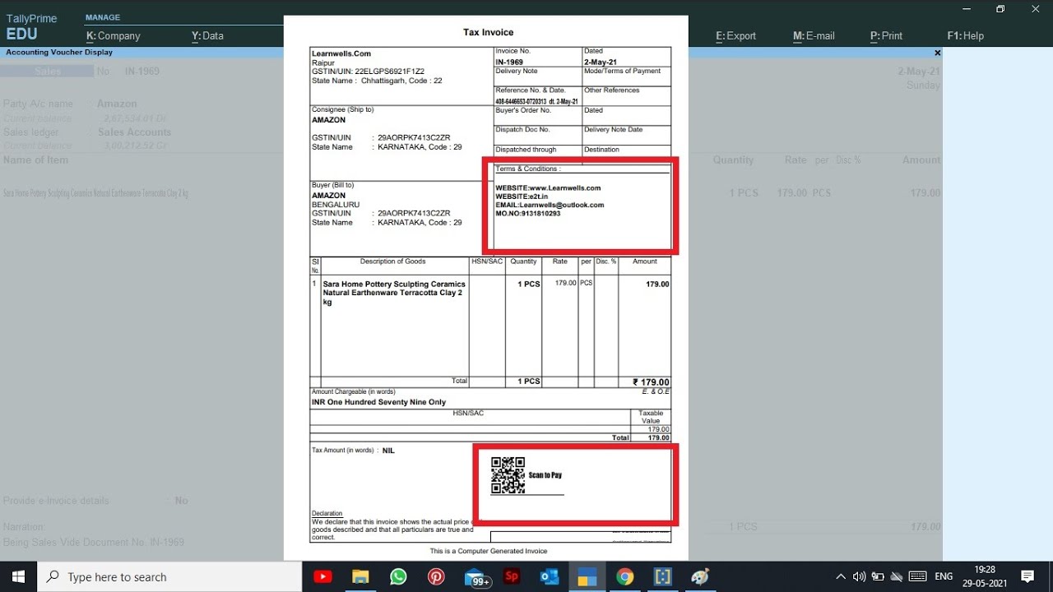This screenshot has width=1053, height=592.
Task: Click the Sales Accounts ledger field
Action: [135, 132]
